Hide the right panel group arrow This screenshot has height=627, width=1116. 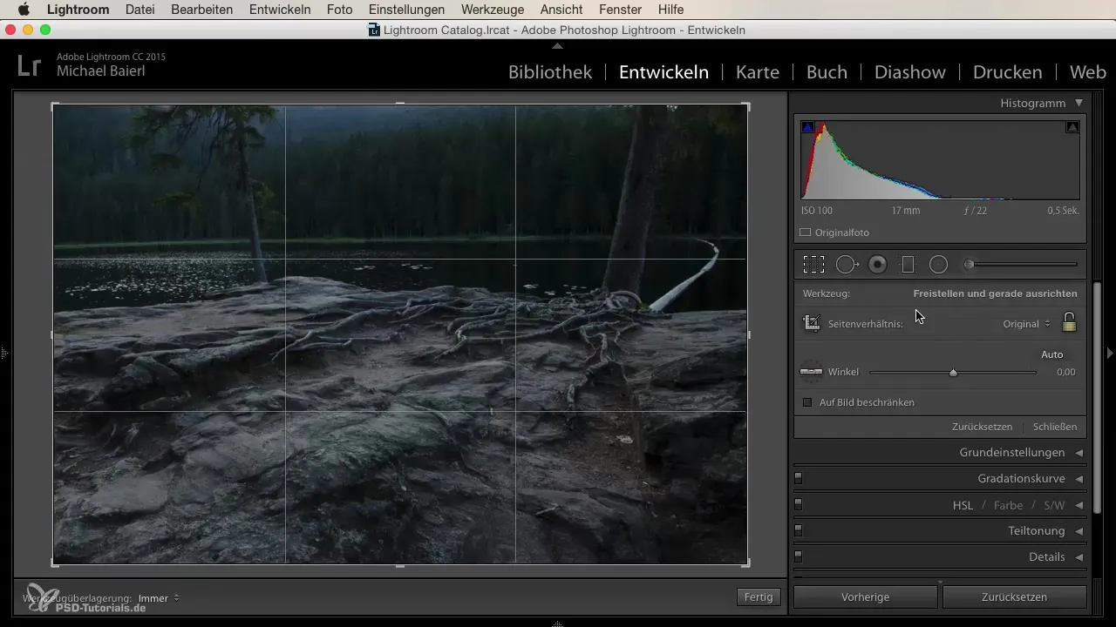coord(1110,353)
